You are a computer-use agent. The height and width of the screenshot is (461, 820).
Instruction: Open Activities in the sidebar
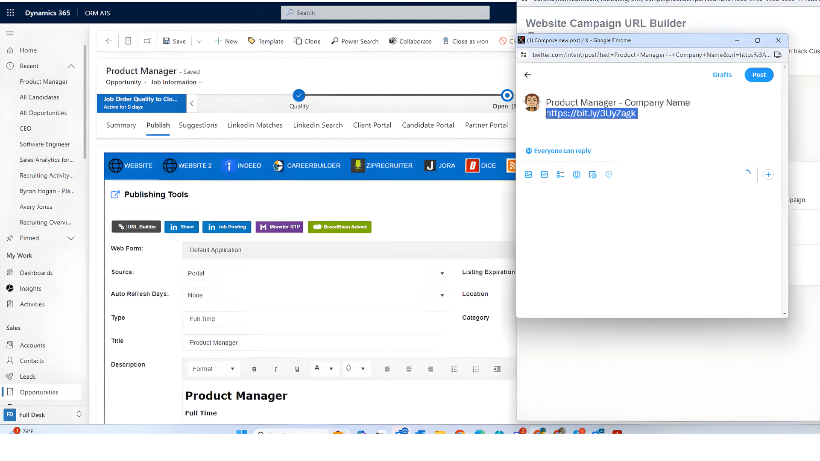tap(32, 304)
